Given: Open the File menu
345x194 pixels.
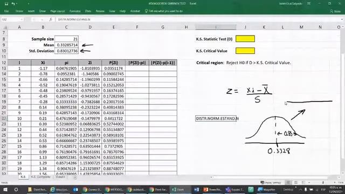Looking at the screenshot, I should [6, 11].
